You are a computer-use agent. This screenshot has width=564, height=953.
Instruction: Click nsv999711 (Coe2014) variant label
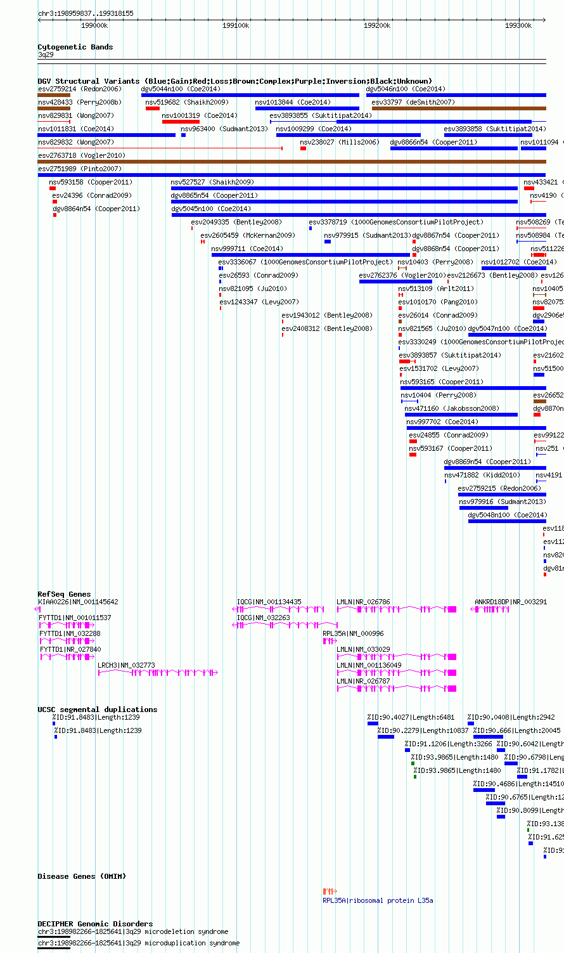(x=248, y=249)
